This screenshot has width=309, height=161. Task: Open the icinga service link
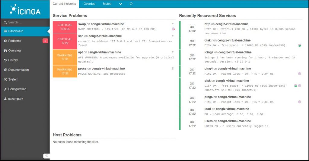[209, 52]
